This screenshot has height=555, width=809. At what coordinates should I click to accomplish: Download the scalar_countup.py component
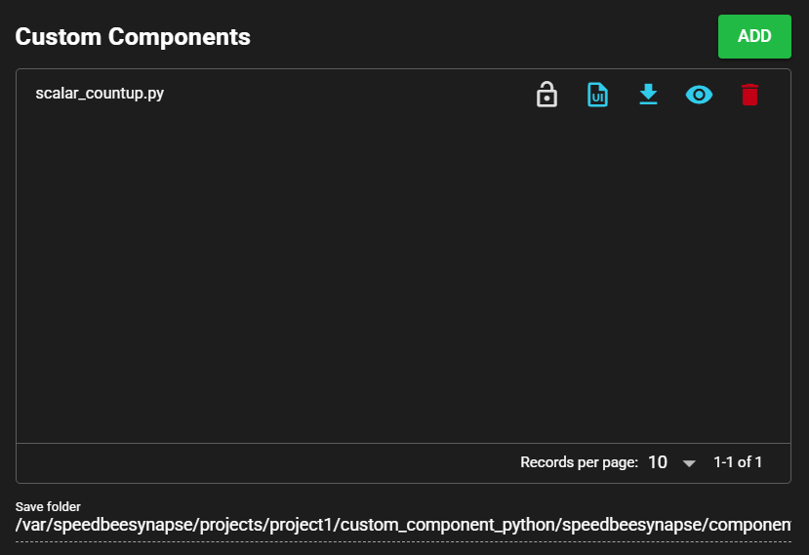point(648,95)
